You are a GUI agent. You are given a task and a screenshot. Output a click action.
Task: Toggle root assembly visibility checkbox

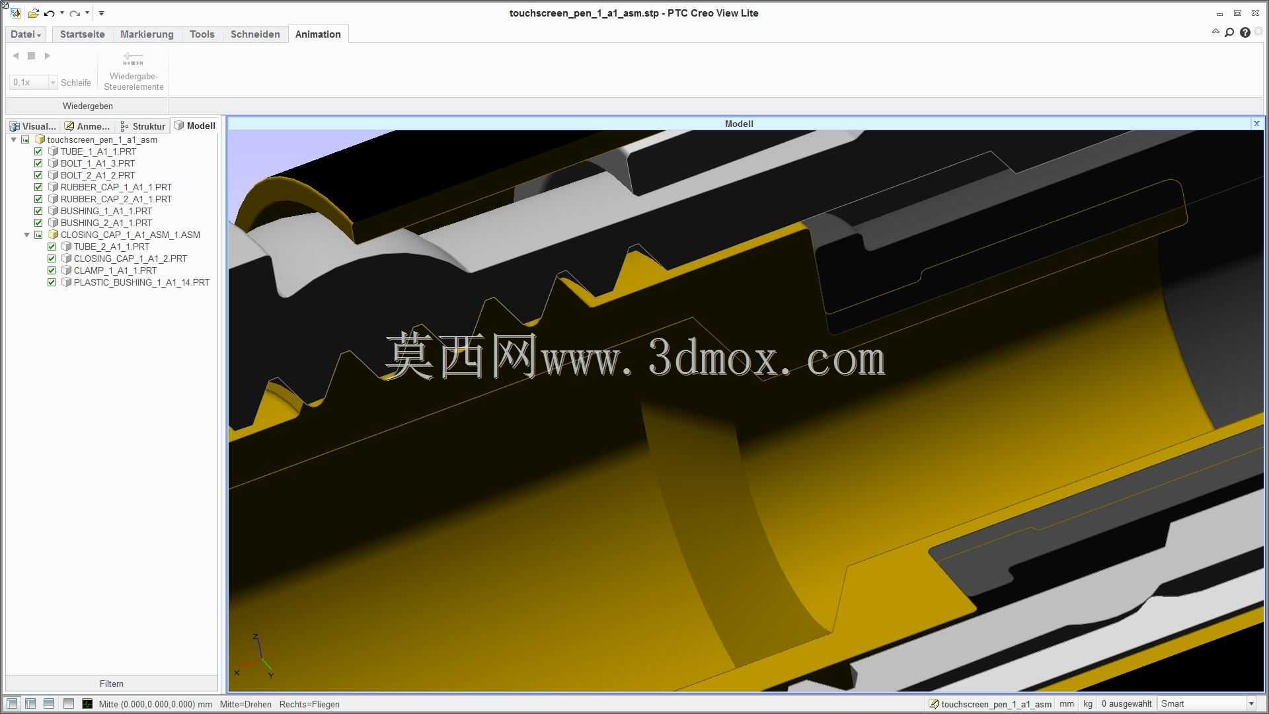(x=25, y=139)
